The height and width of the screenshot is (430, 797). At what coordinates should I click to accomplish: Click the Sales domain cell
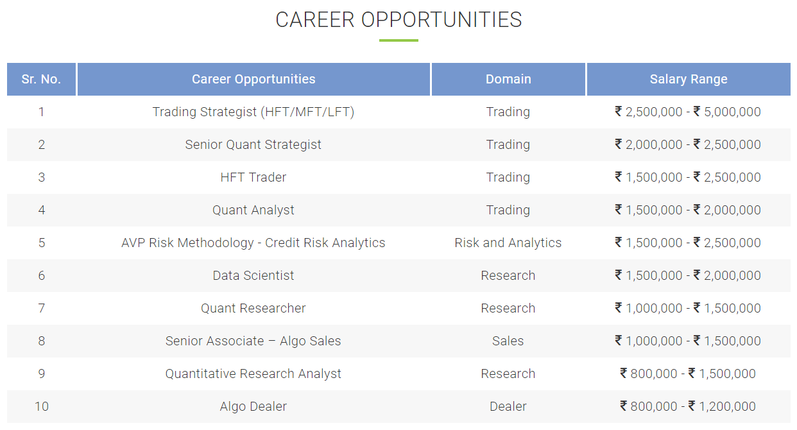(x=508, y=341)
